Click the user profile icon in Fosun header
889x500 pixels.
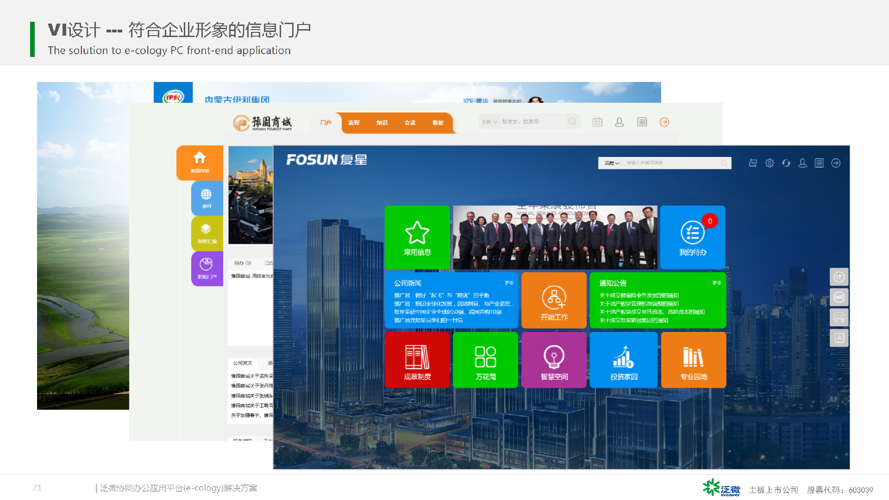[x=802, y=163]
